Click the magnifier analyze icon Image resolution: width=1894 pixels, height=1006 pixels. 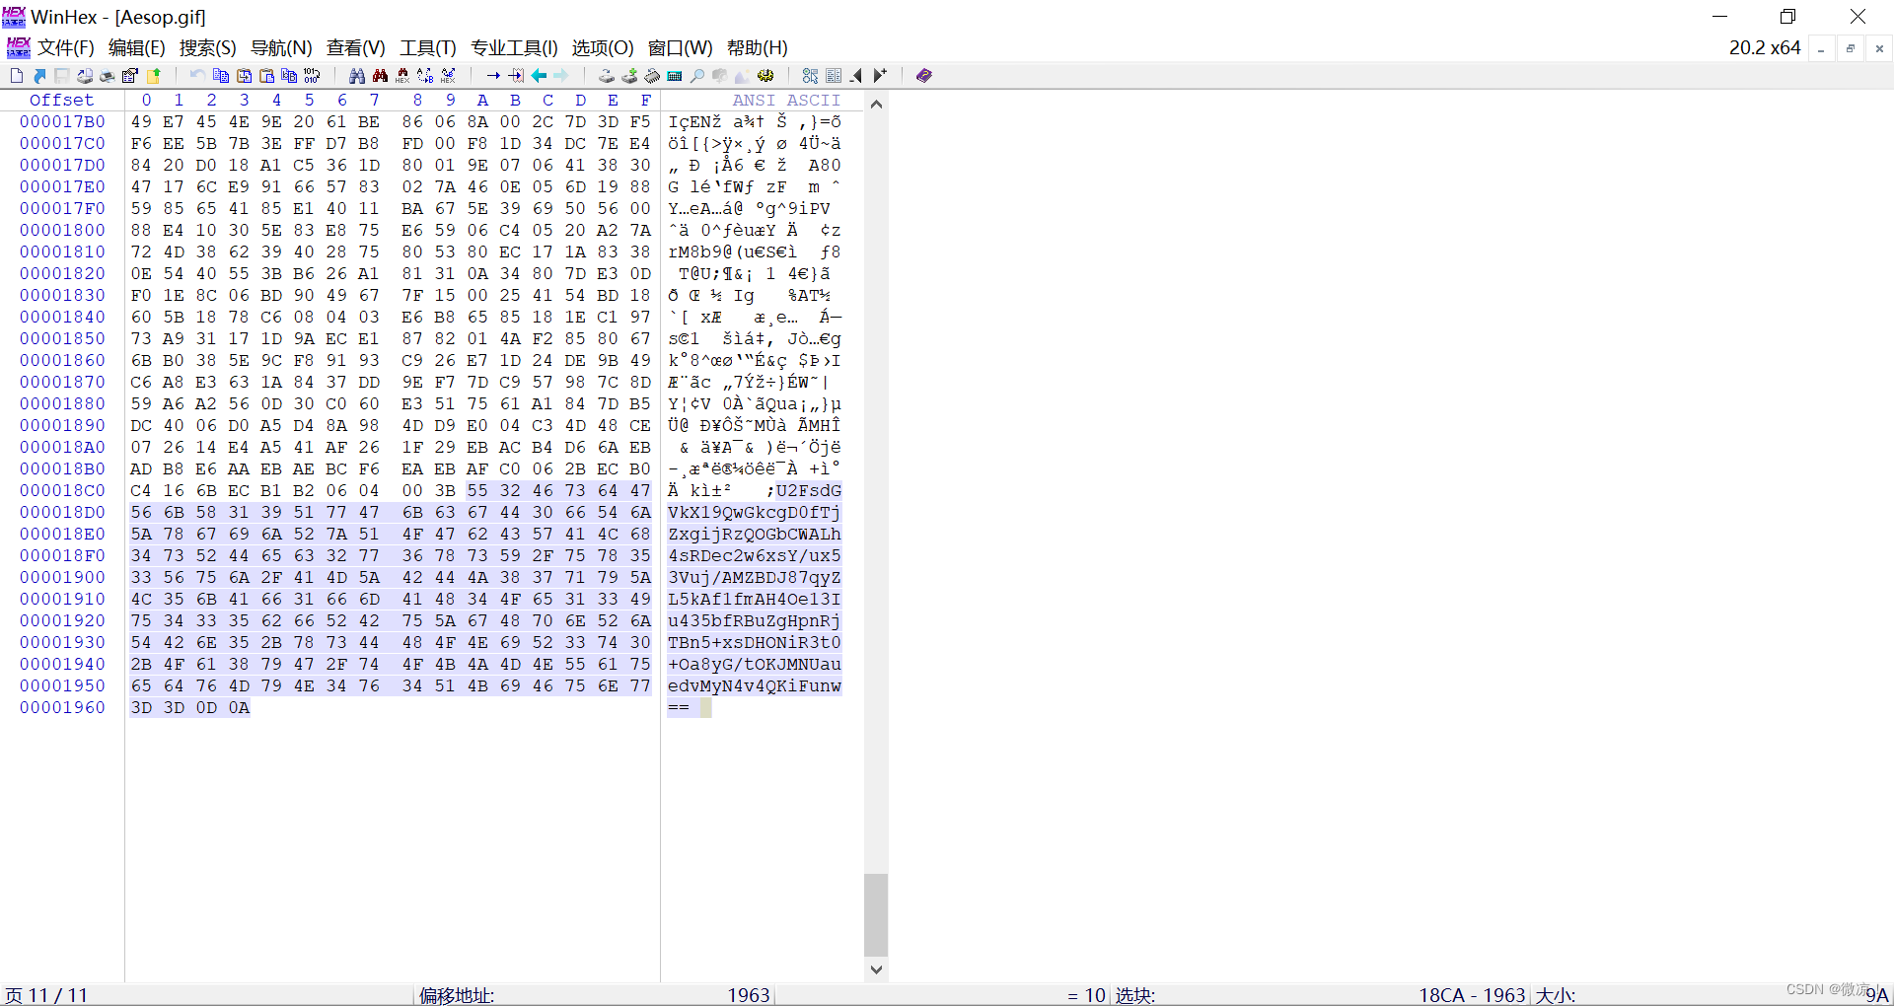697,75
